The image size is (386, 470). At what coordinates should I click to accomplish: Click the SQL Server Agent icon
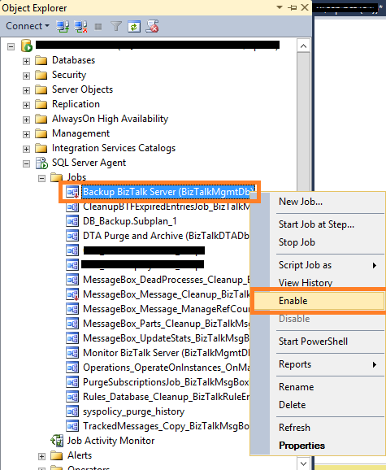(41, 163)
